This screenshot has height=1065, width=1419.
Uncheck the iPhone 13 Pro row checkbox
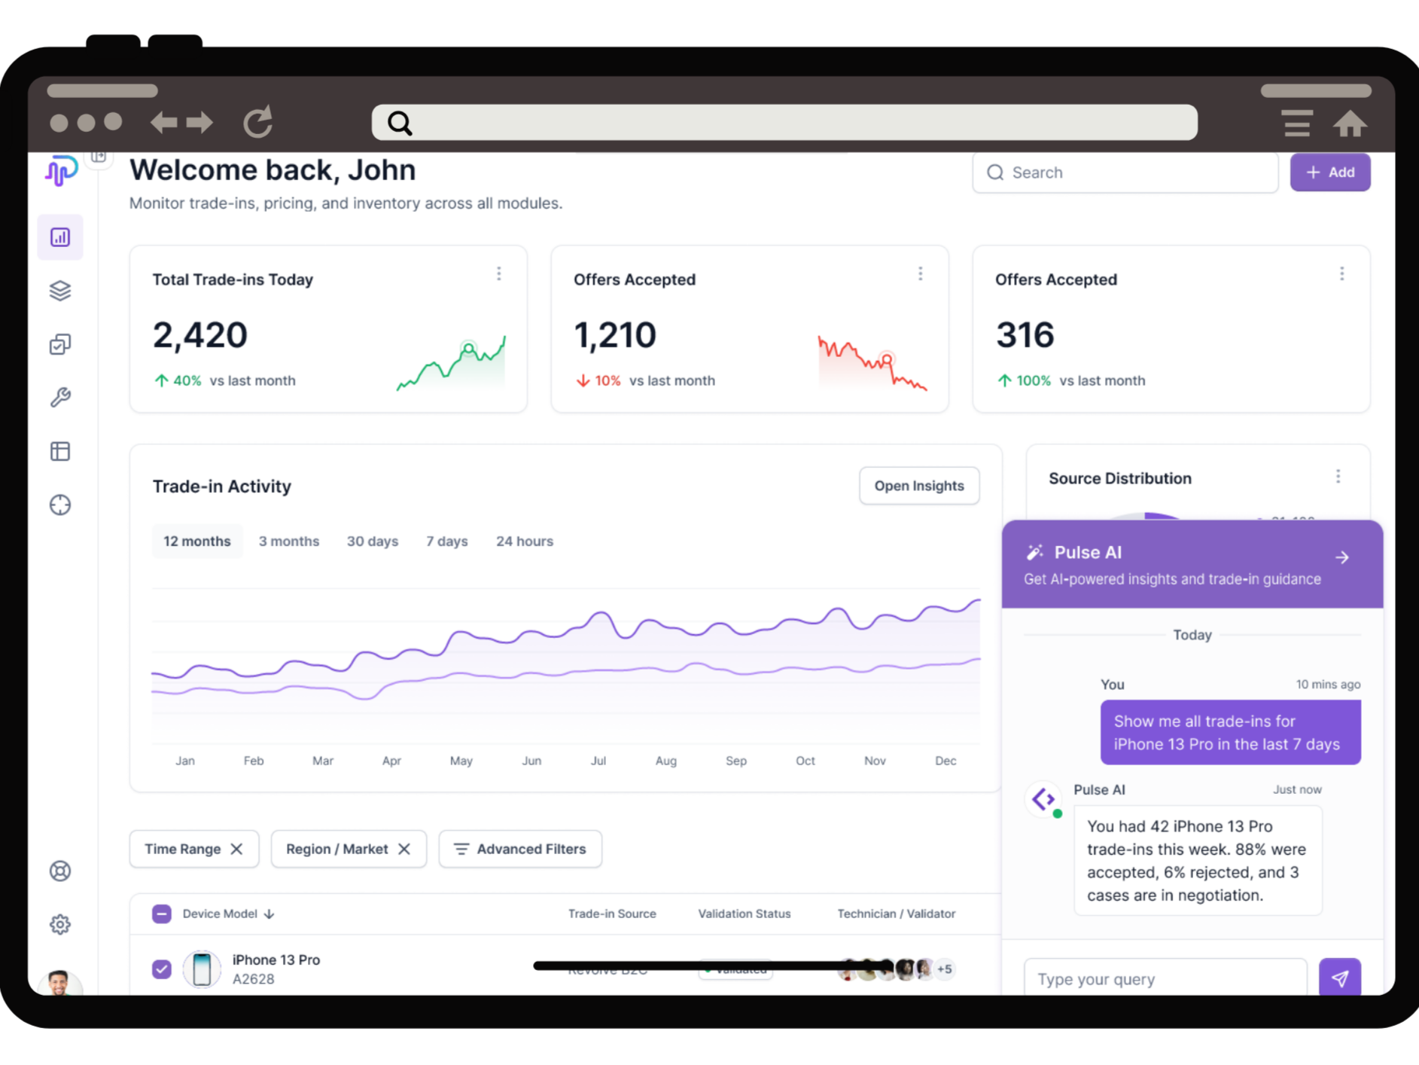162,969
